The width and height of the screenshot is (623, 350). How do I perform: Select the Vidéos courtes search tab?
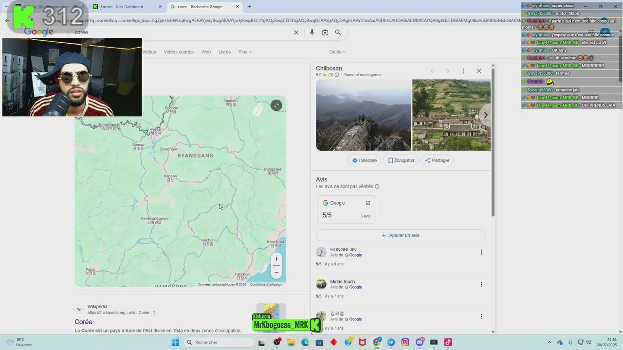179,52
